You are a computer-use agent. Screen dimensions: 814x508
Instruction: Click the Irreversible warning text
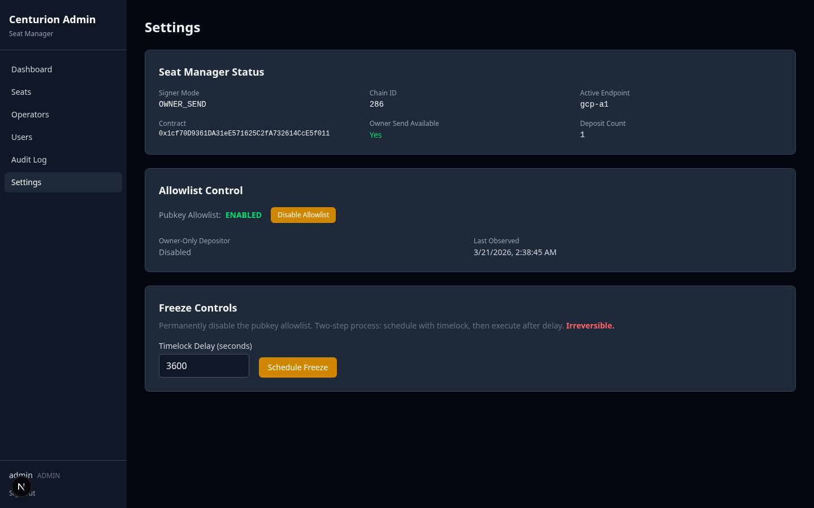(590, 326)
